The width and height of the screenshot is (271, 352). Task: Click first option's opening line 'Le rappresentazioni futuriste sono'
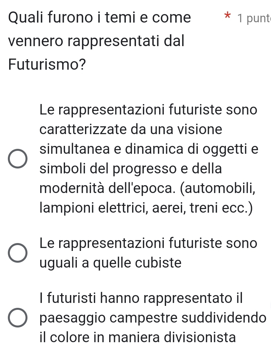click(149, 110)
